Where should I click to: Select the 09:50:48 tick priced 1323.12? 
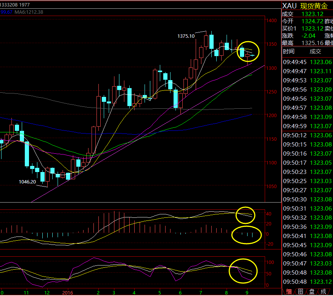307,282
